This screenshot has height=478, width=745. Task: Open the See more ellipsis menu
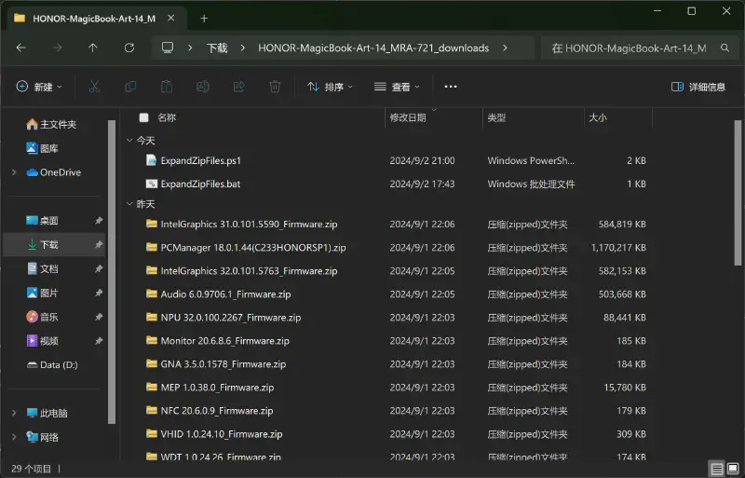click(x=451, y=87)
